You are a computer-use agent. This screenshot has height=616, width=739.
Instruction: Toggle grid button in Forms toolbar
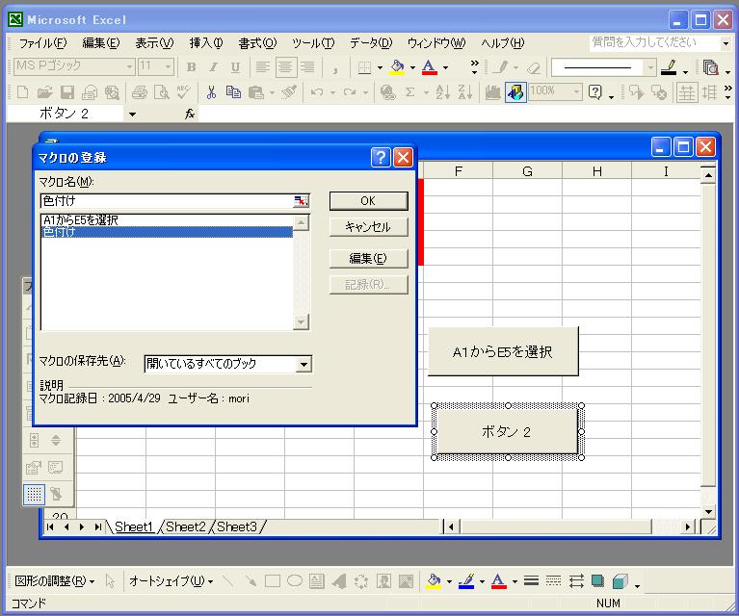34,495
